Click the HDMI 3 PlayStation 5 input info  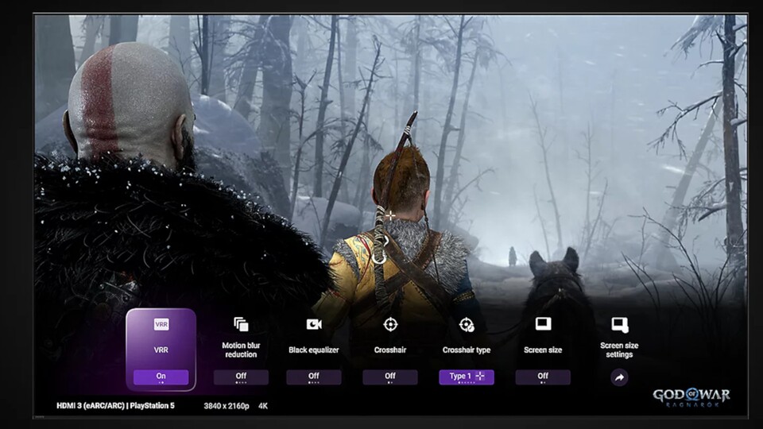[x=115, y=406]
